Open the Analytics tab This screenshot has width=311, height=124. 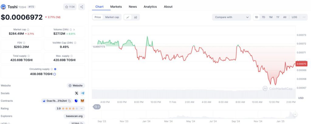150,7
